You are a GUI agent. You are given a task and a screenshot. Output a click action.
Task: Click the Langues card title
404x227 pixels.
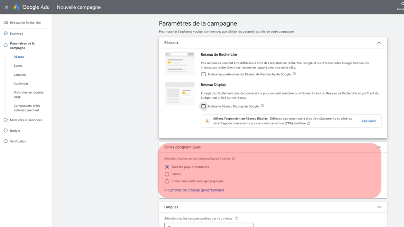point(171,207)
